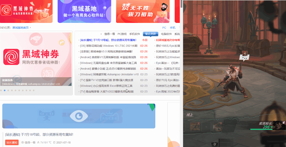
Task: Click the carousel caption Ashampoo UnInstaller v10
Action: [x=31, y=84]
